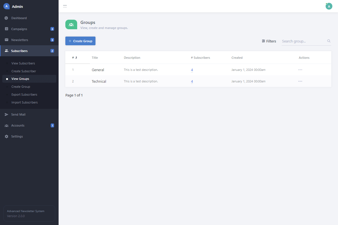Select Import Subscribers from sidebar submenu
Image resolution: width=338 pixels, height=225 pixels.
(x=25, y=102)
